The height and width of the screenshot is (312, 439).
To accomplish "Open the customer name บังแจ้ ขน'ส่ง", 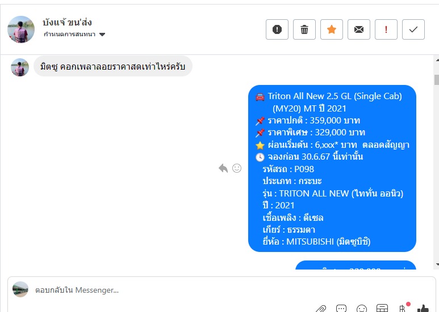I will pyautogui.click(x=67, y=22).
